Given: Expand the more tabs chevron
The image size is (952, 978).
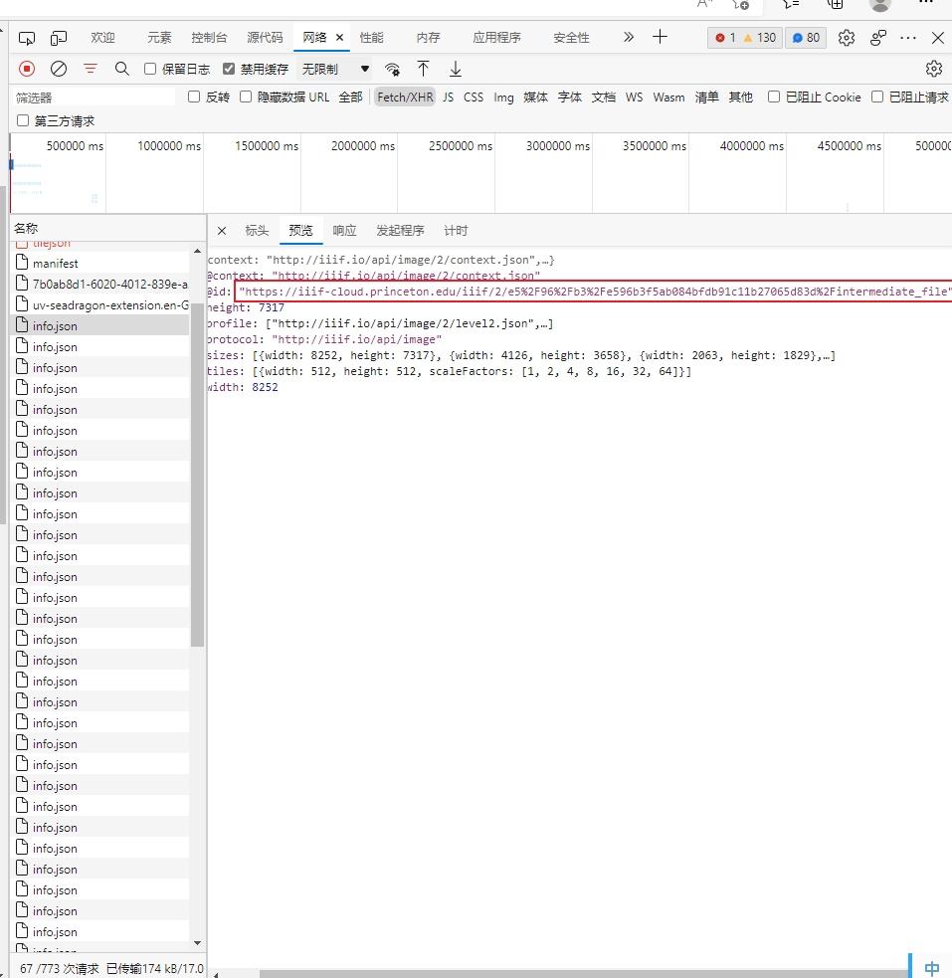Looking at the screenshot, I should (628, 38).
